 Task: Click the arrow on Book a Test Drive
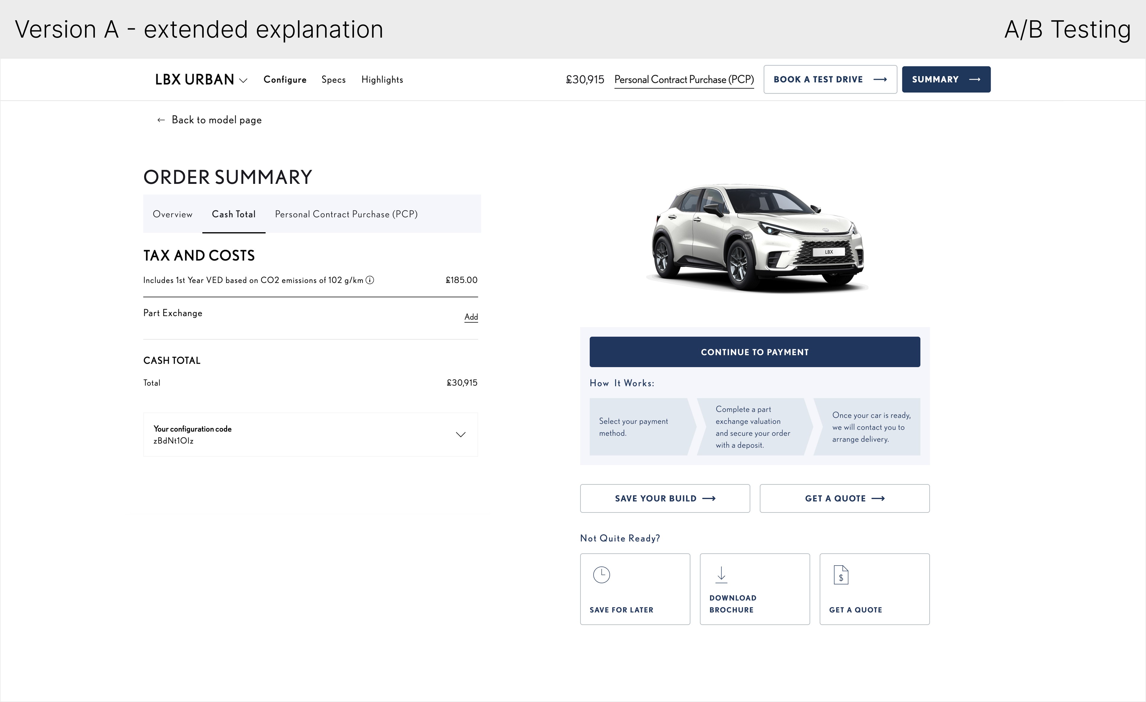(880, 80)
